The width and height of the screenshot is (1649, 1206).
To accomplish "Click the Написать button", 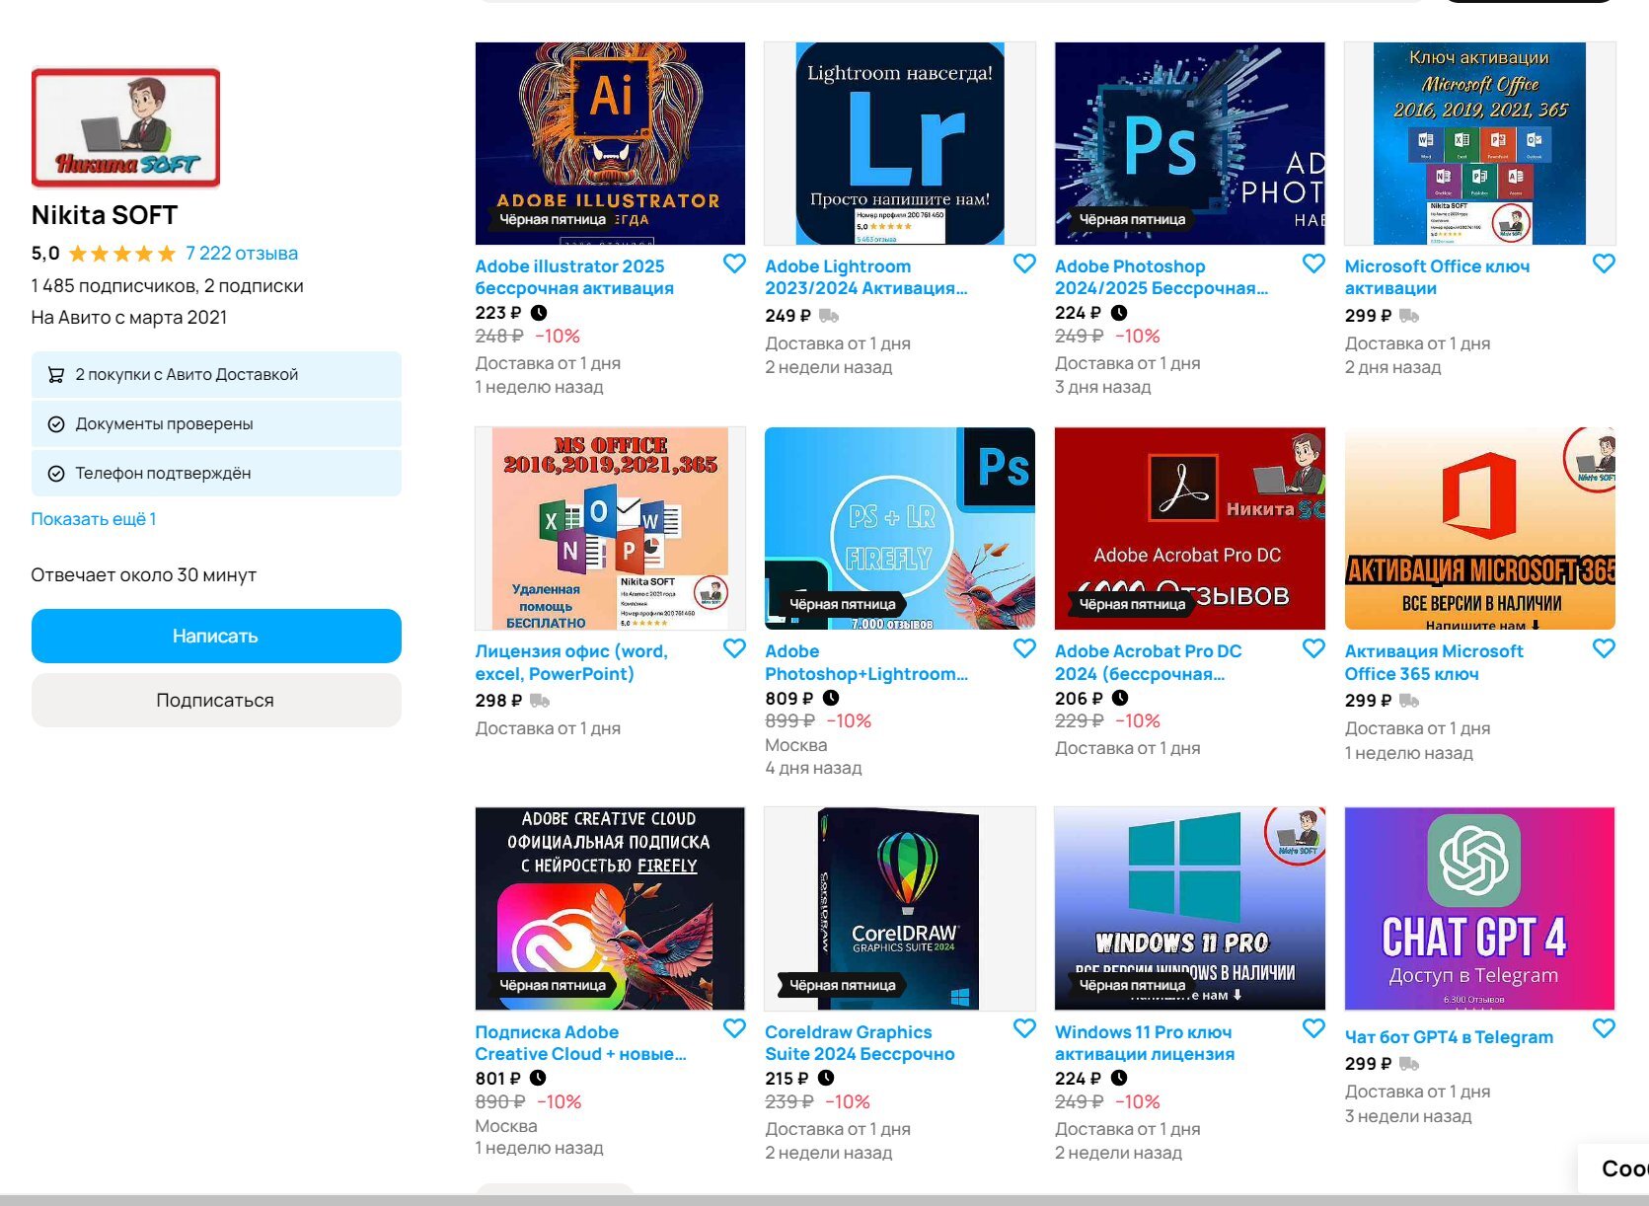I will click(x=216, y=637).
